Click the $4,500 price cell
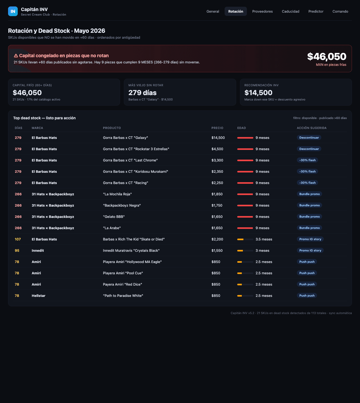360x403 pixels. point(217,149)
